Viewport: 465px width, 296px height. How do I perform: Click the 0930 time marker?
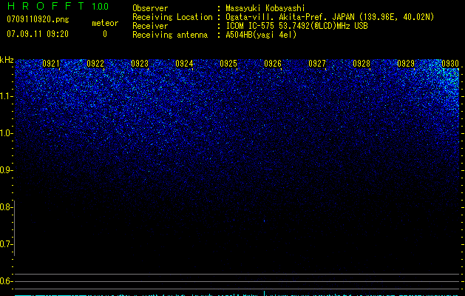450,63
